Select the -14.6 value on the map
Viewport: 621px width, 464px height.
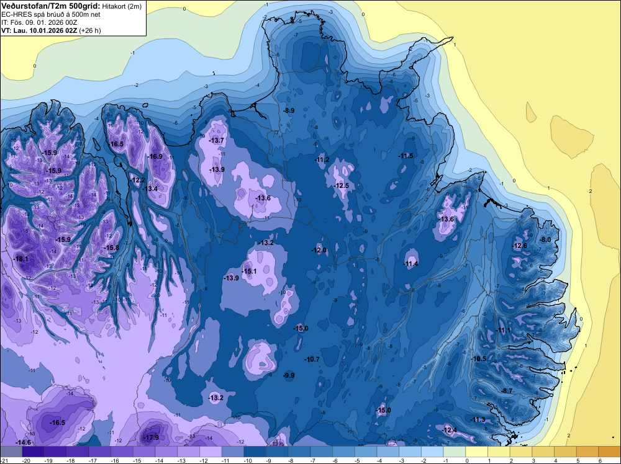click(x=24, y=442)
